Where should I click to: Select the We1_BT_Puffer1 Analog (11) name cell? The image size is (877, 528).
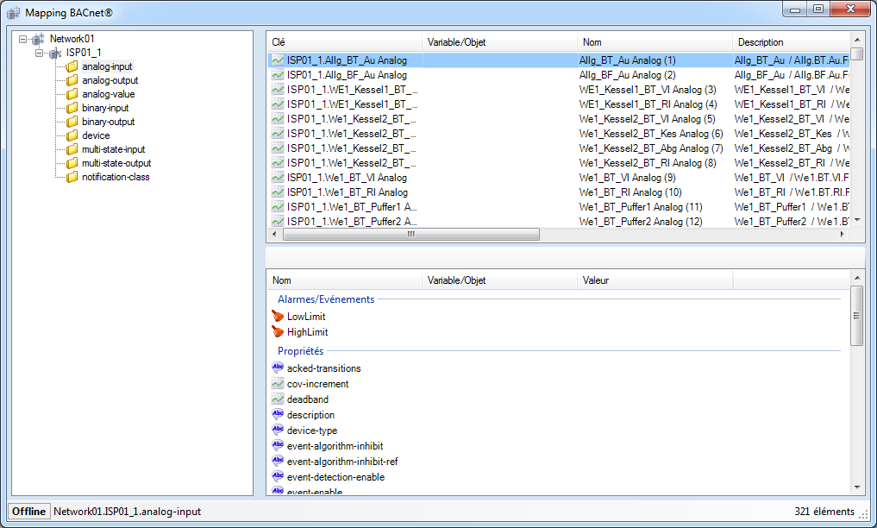click(641, 207)
